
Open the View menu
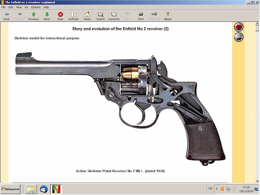click(19, 7)
